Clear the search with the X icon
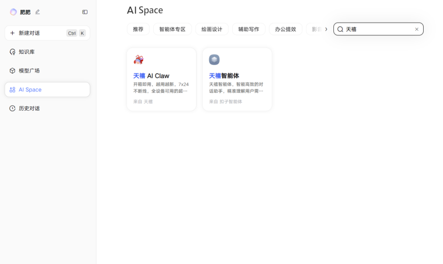This screenshot has width=443, height=264. tap(417, 29)
